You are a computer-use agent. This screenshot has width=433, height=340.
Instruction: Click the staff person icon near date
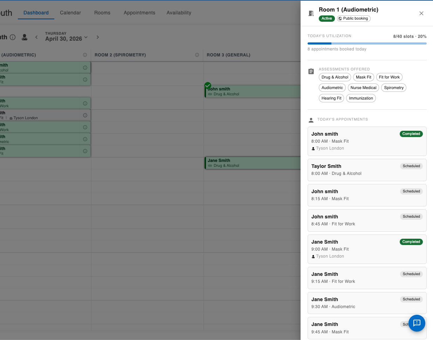tap(25, 37)
